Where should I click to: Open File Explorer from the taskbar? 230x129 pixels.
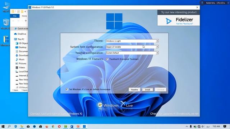(22, 126)
